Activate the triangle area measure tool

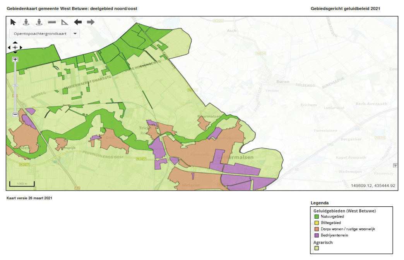[x=65, y=22]
